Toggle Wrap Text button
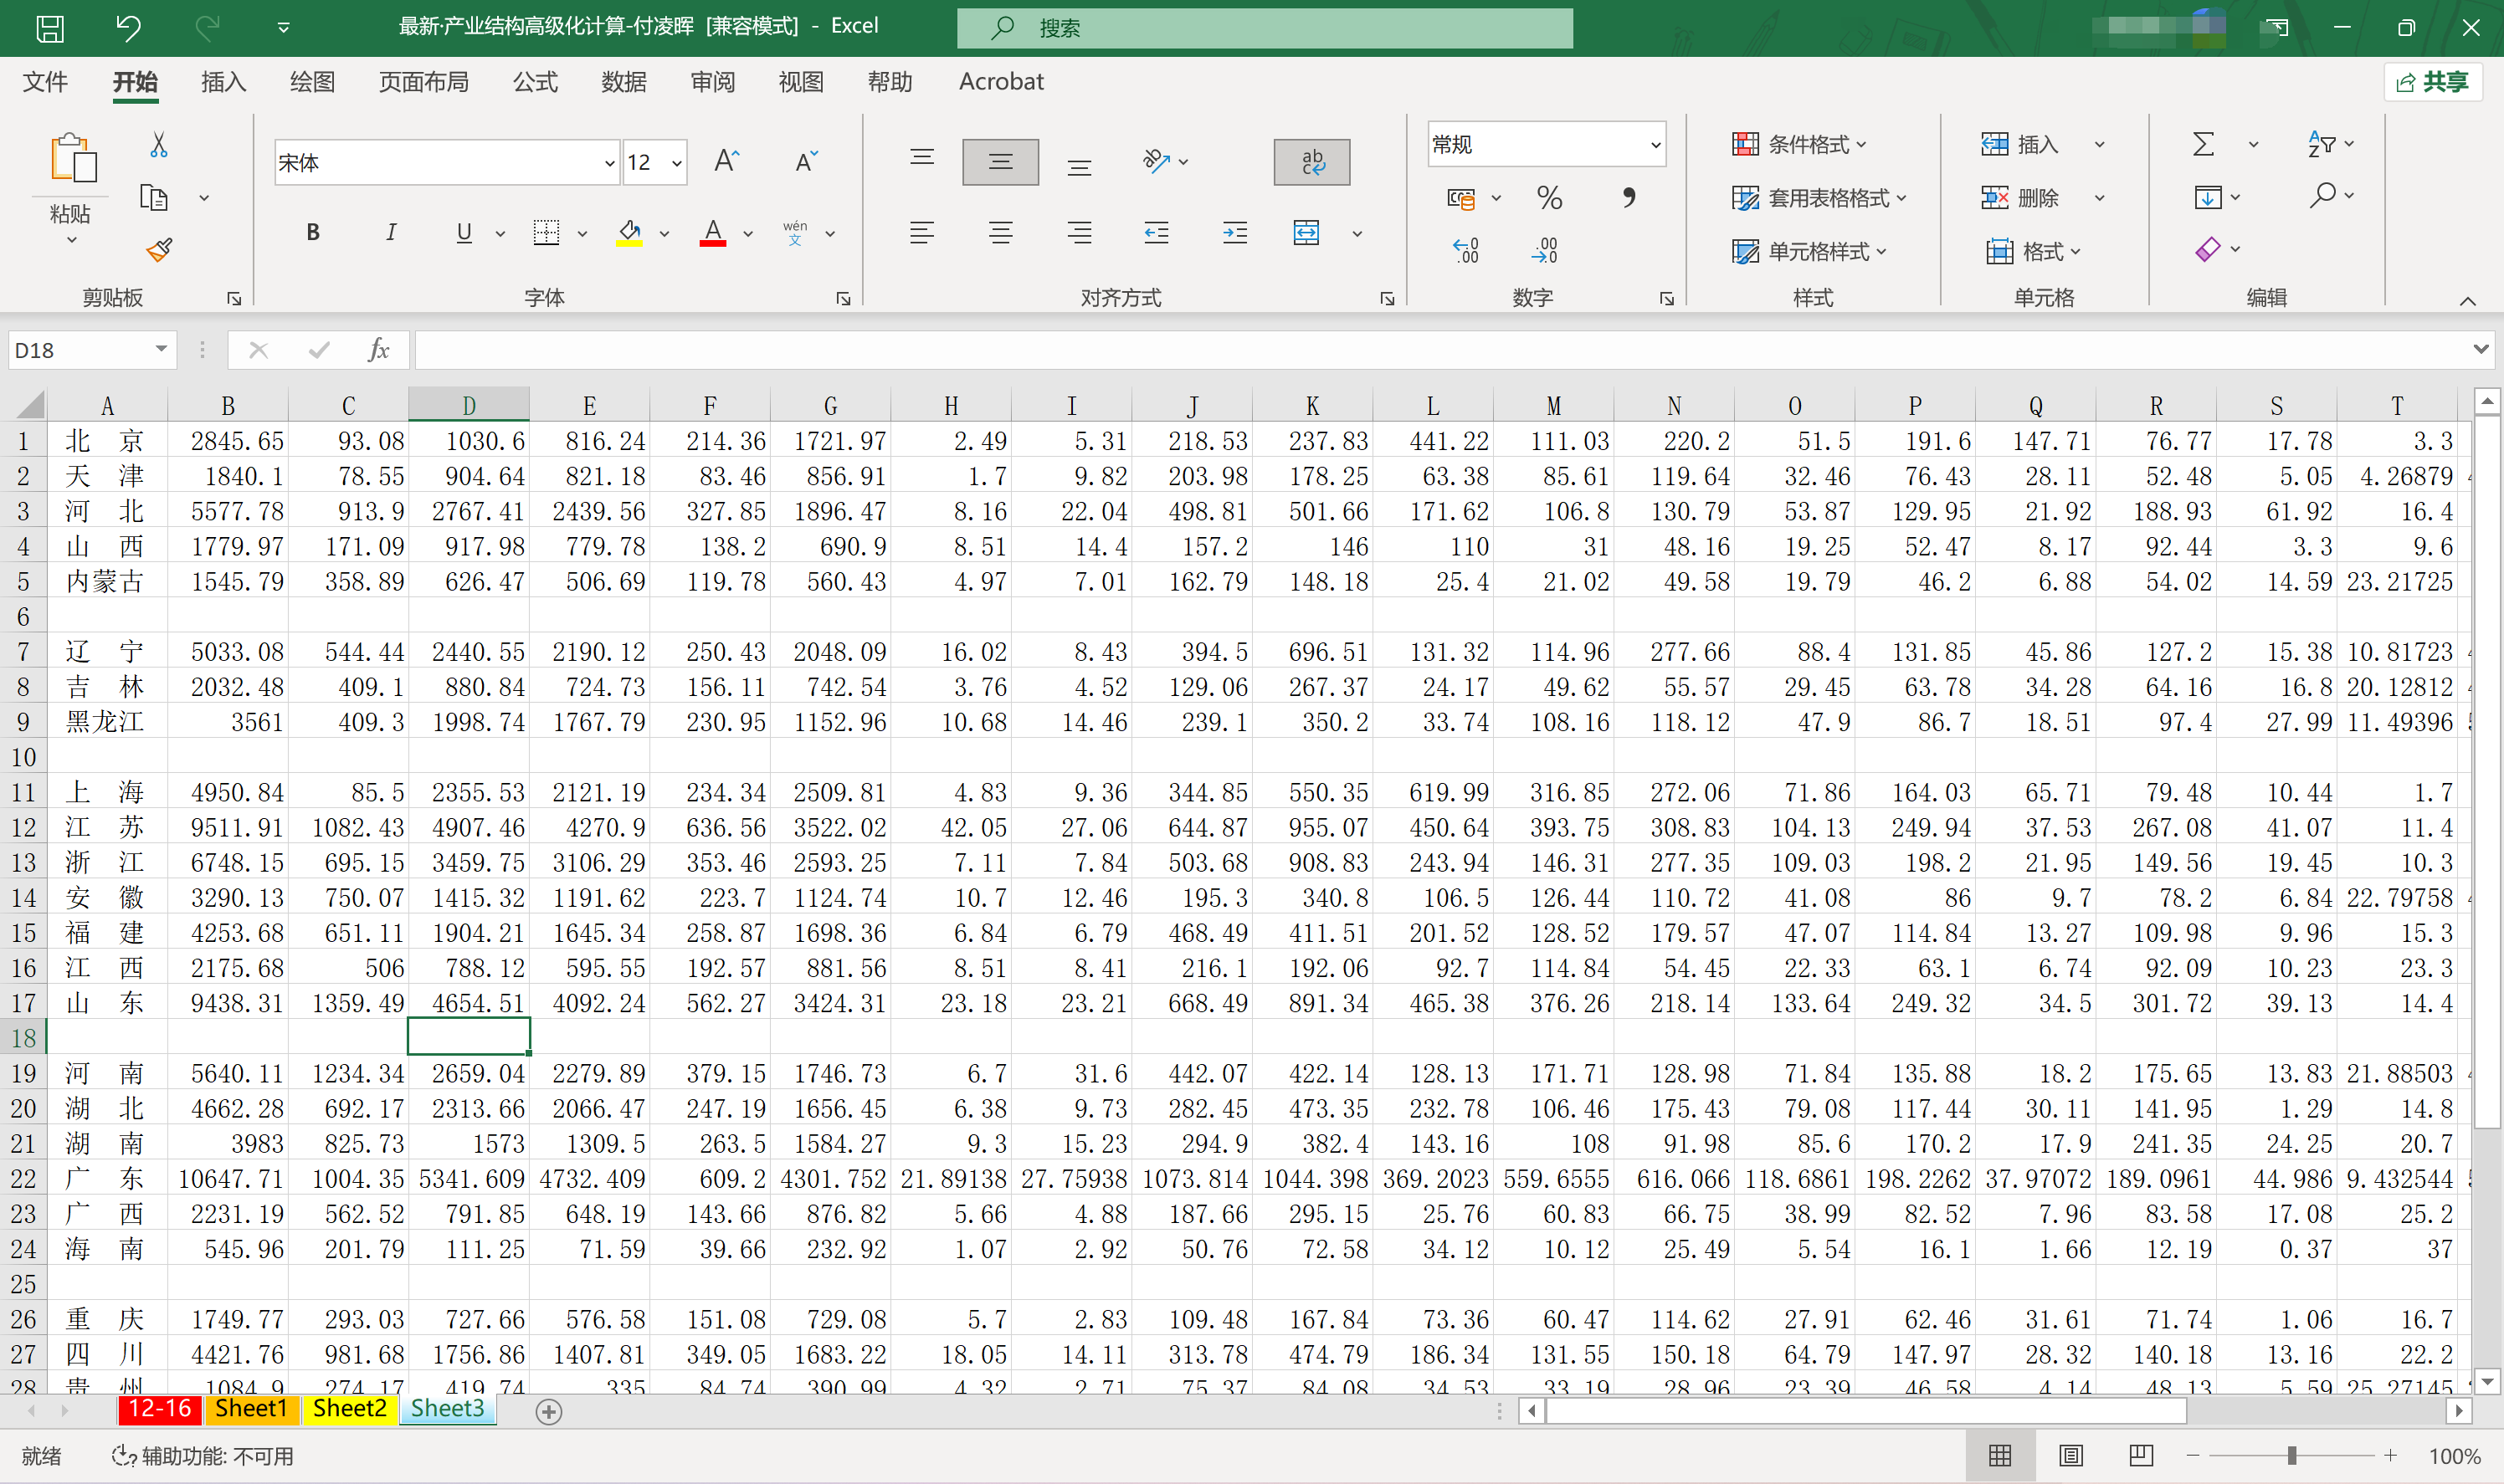This screenshot has width=2504, height=1484. pos(1311,162)
